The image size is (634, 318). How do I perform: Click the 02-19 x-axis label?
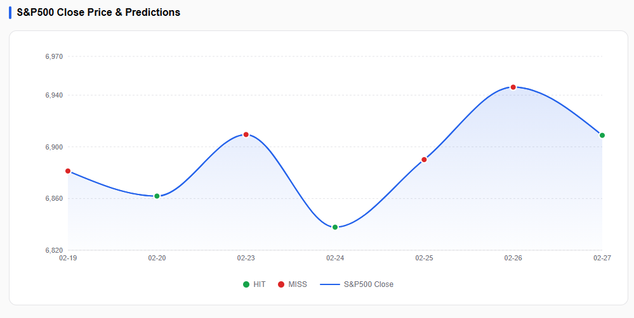coord(68,258)
